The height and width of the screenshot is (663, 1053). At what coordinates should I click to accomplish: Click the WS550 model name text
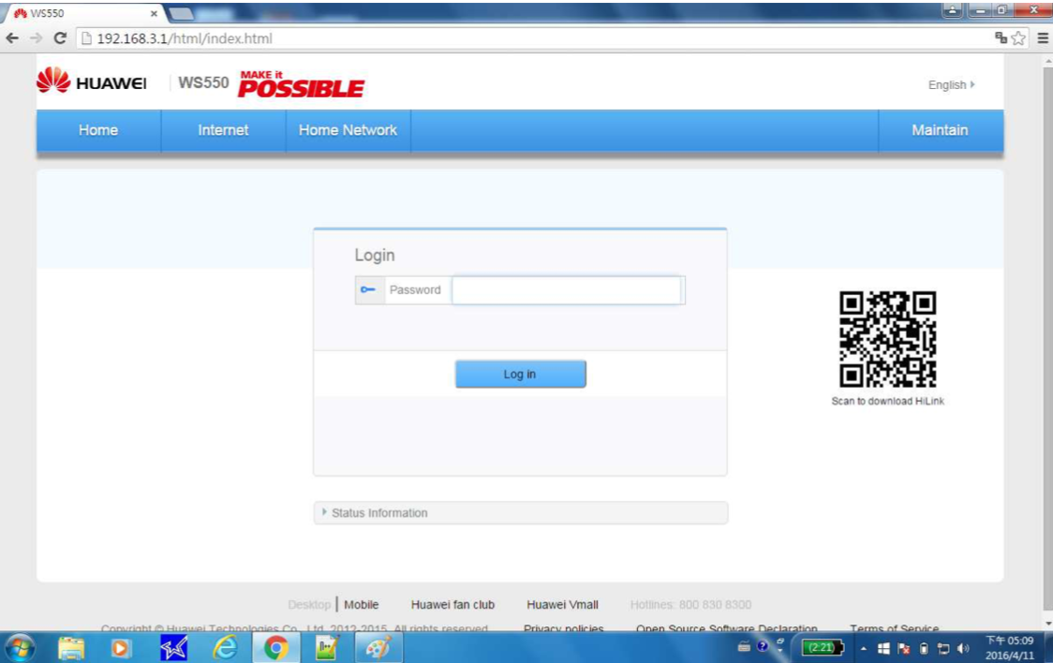[203, 82]
